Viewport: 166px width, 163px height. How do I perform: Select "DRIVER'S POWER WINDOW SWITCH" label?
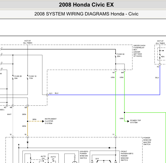tap(84, 155)
